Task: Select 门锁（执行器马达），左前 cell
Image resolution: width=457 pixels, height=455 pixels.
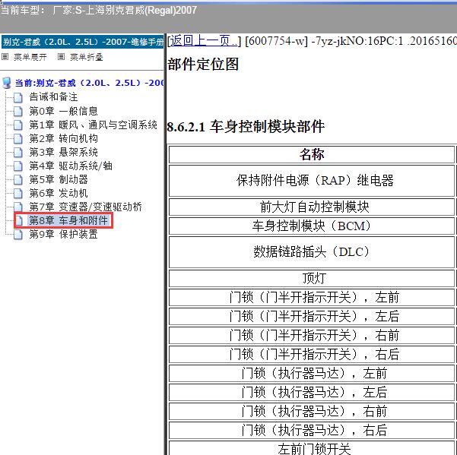Action: [x=312, y=373]
